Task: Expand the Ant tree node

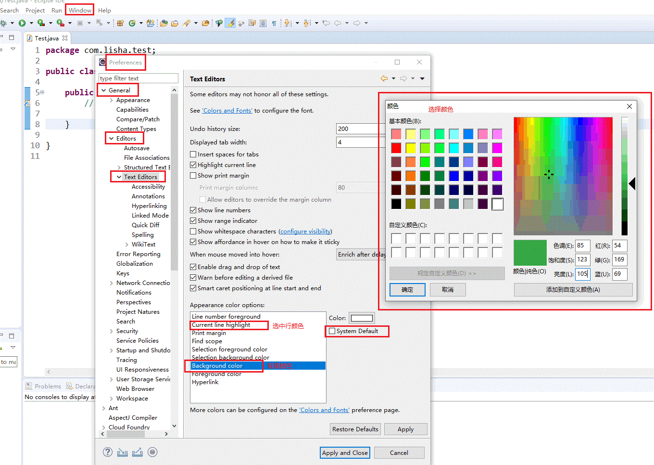Action: pos(104,408)
